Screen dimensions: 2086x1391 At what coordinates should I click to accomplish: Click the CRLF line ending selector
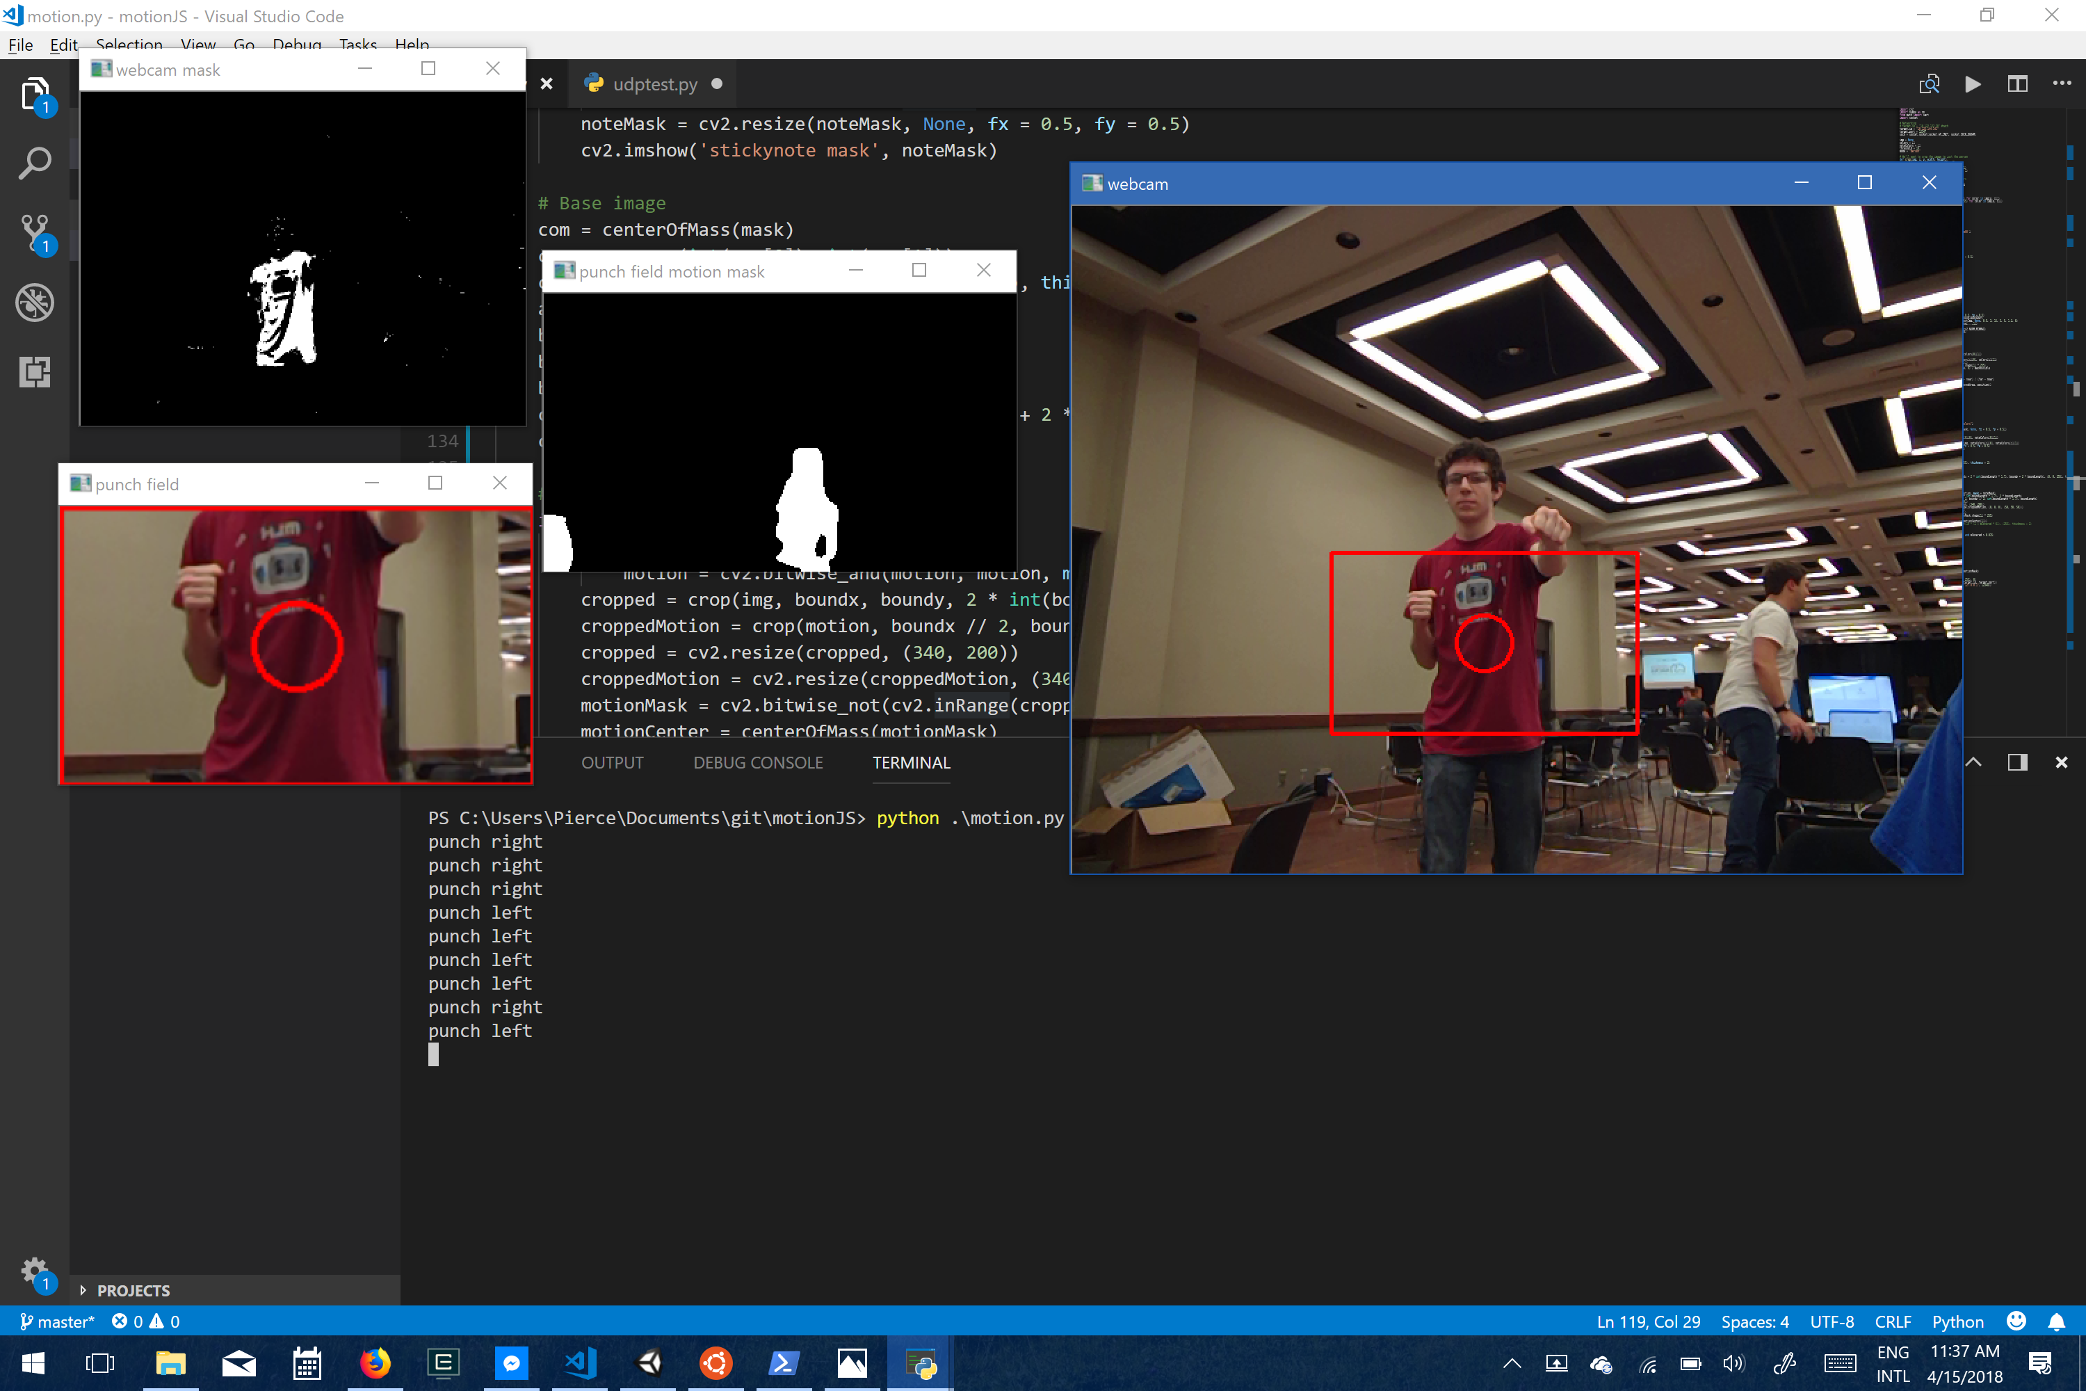point(1892,1322)
